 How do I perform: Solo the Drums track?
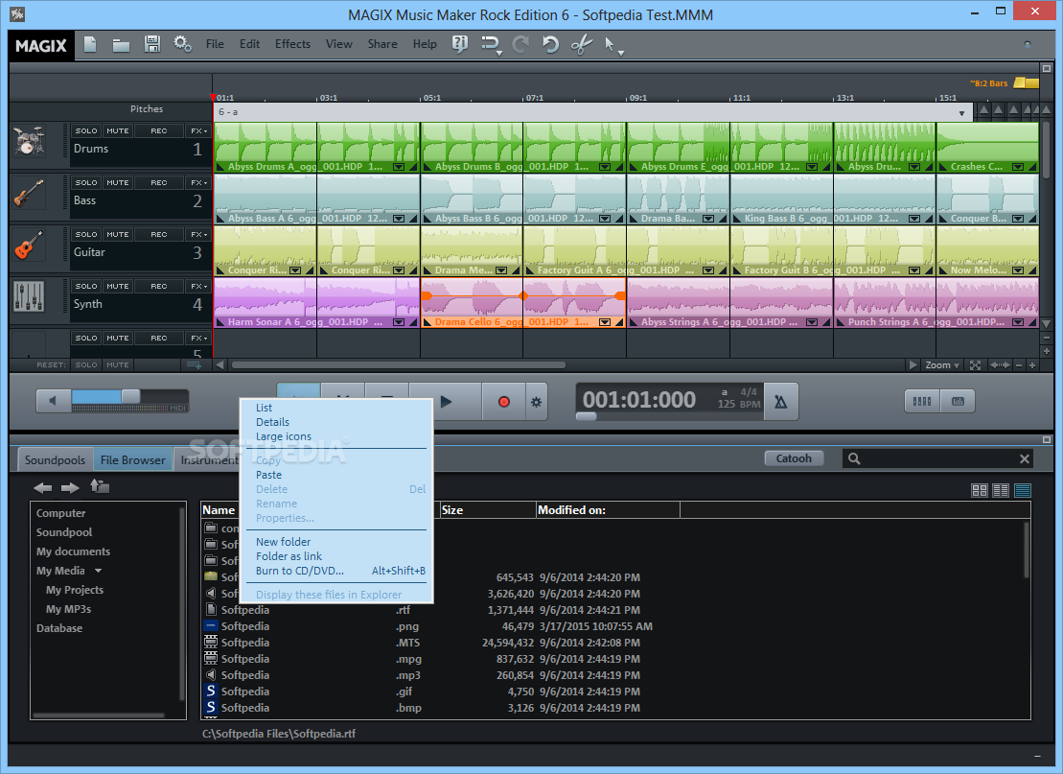click(x=86, y=130)
